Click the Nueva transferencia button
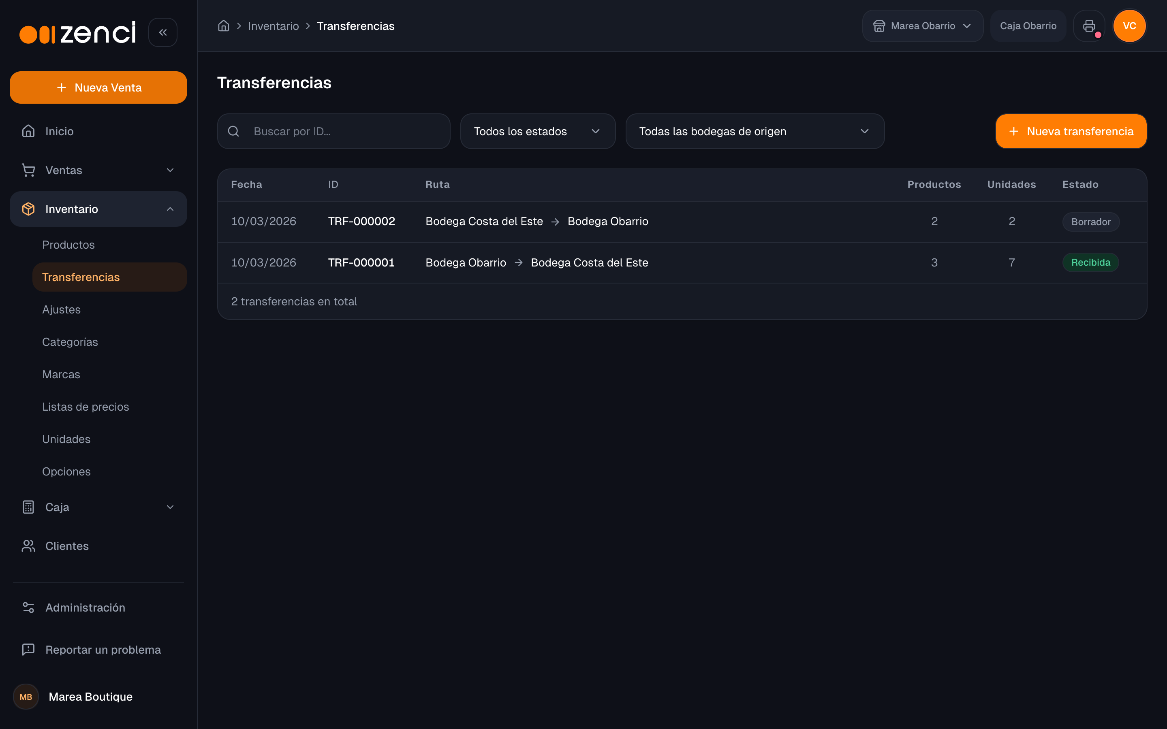 [1071, 131]
